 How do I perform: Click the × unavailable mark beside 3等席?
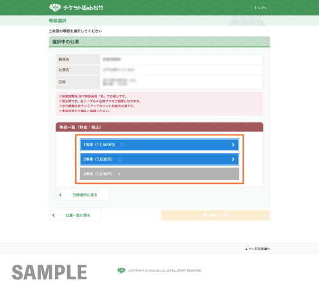pyautogui.click(x=119, y=174)
